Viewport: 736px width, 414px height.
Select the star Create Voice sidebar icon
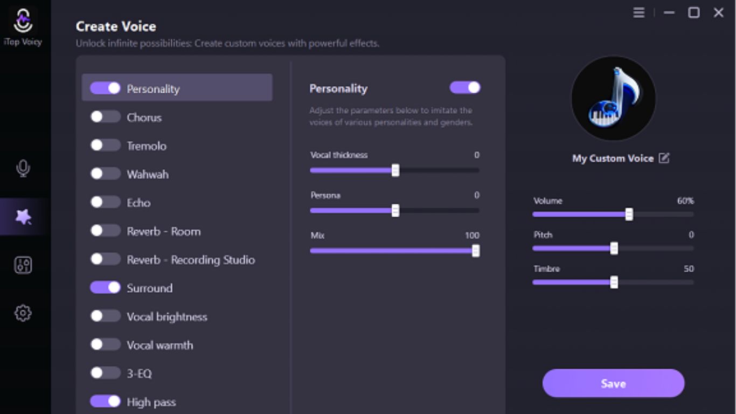point(23,217)
